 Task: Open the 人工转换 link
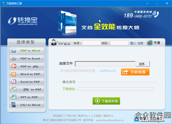click(x=96, y=116)
